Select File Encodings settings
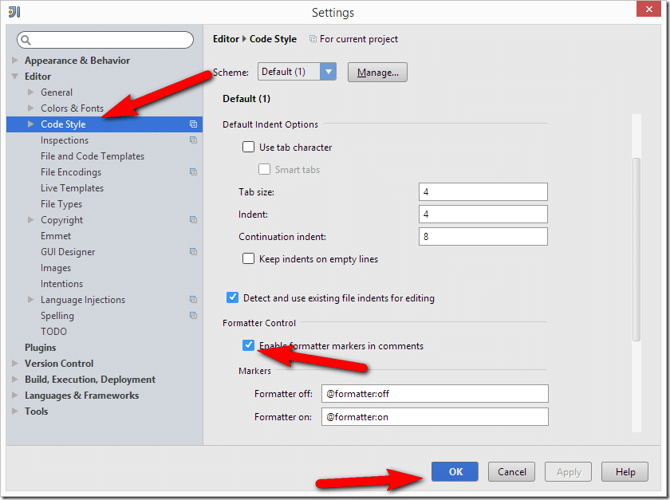This screenshot has width=670, height=500. click(71, 171)
